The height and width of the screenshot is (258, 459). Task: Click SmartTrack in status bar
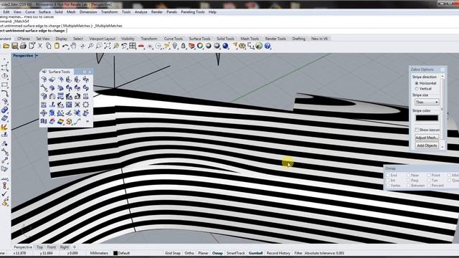click(x=236, y=253)
